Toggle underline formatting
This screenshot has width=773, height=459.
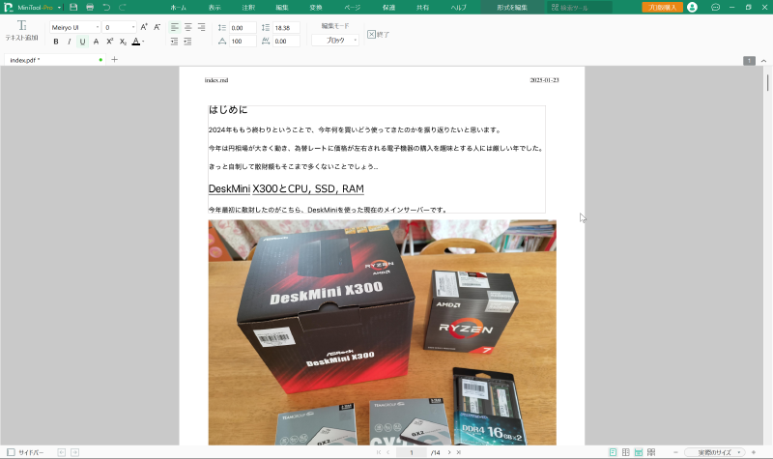click(82, 42)
